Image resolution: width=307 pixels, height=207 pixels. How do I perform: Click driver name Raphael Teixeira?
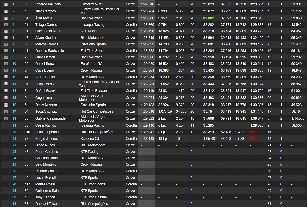(48, 204)
